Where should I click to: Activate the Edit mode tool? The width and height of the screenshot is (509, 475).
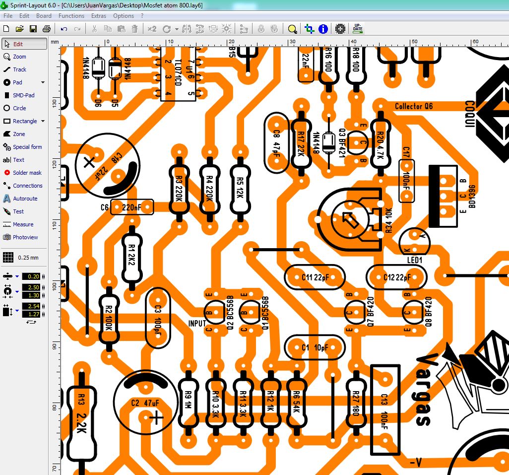[24, 44]
